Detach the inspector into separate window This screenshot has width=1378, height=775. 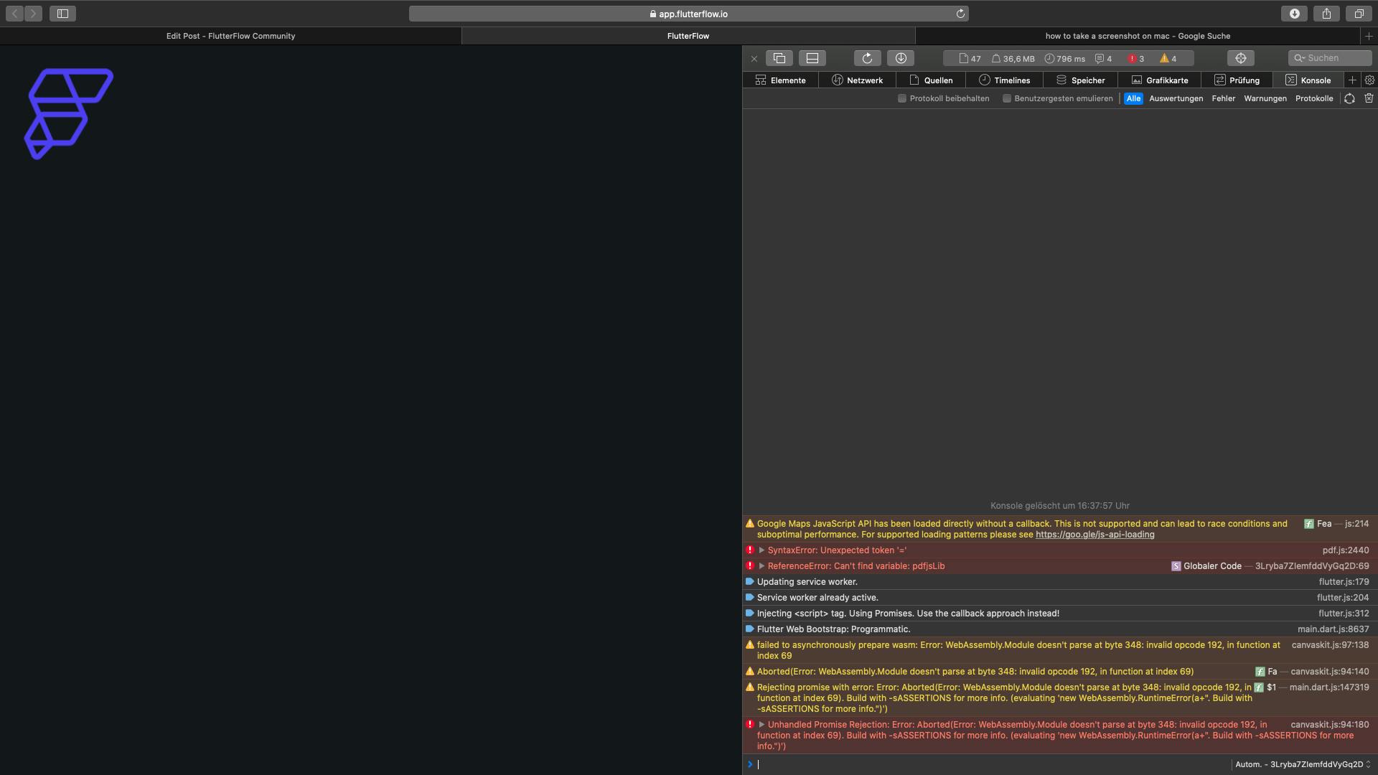779,58
